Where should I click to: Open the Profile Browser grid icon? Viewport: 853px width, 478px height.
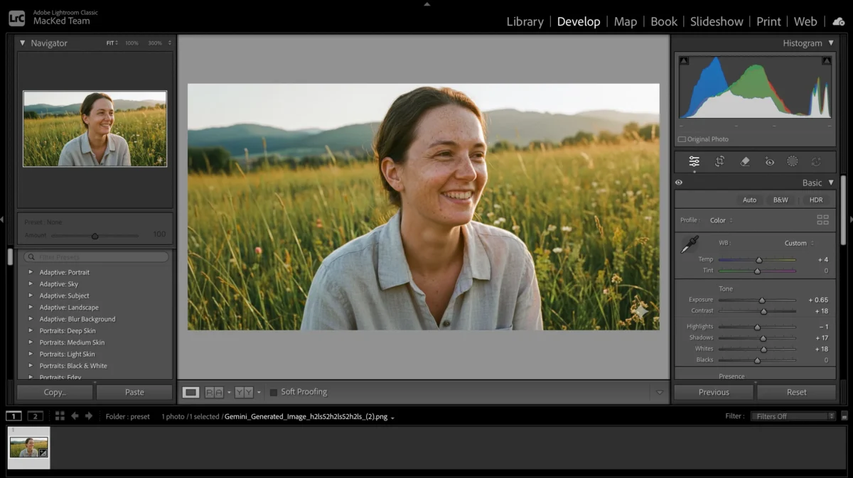pos(823,220)
